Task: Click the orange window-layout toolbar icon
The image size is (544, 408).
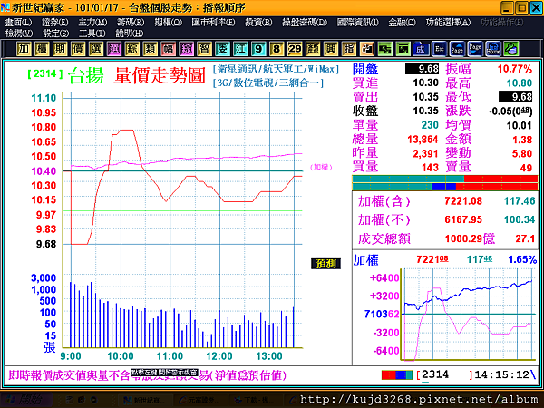Action: [x=366, y=49]
